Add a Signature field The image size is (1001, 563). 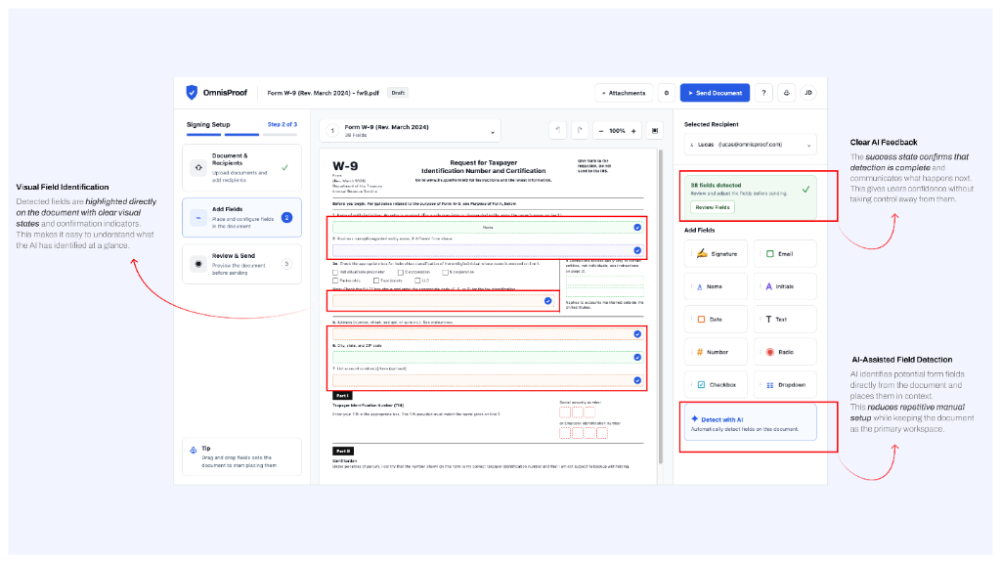pos(717,253)
